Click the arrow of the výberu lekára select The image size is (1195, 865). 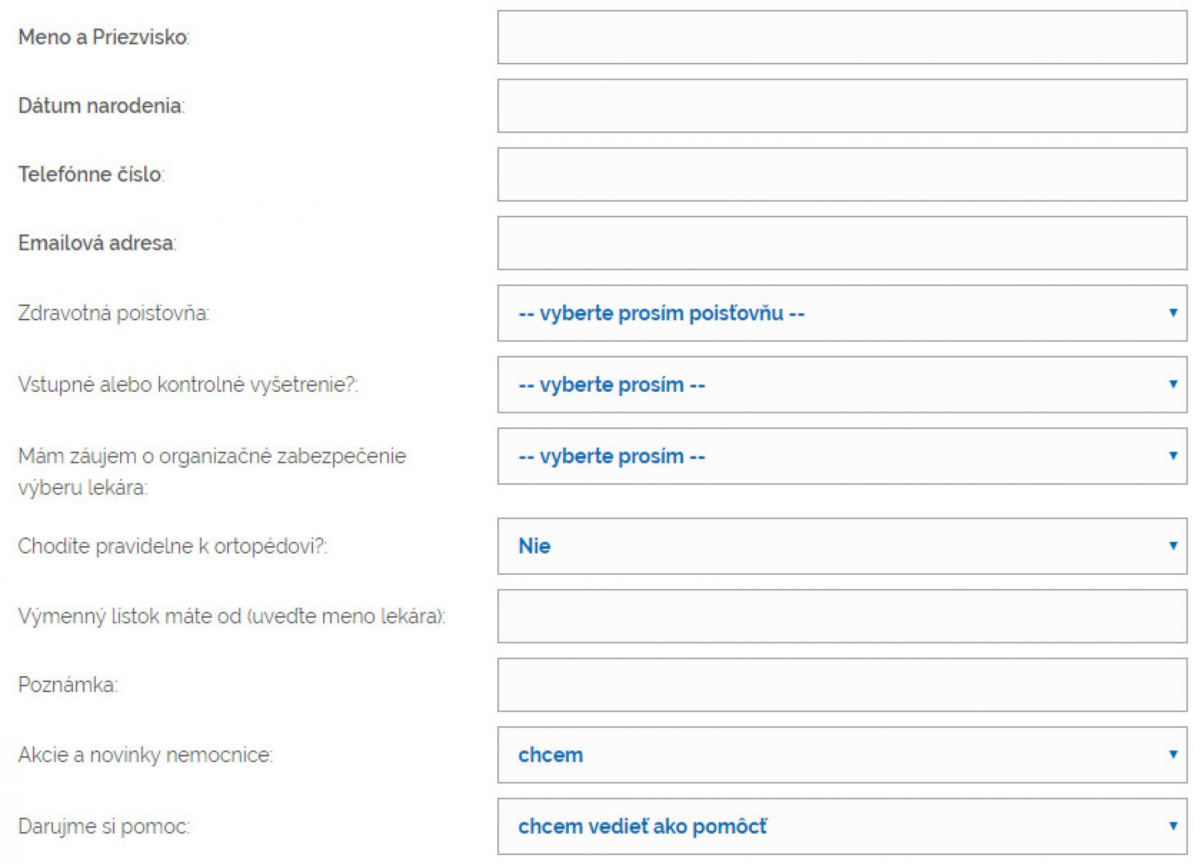pyautogui.click(x=1173, y=455)
